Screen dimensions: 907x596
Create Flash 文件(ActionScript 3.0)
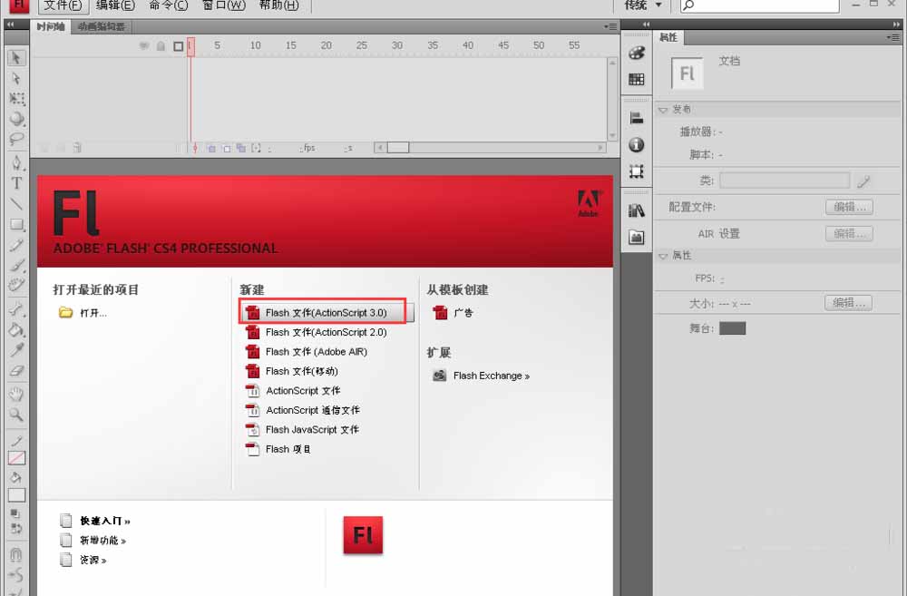point(326,312)
